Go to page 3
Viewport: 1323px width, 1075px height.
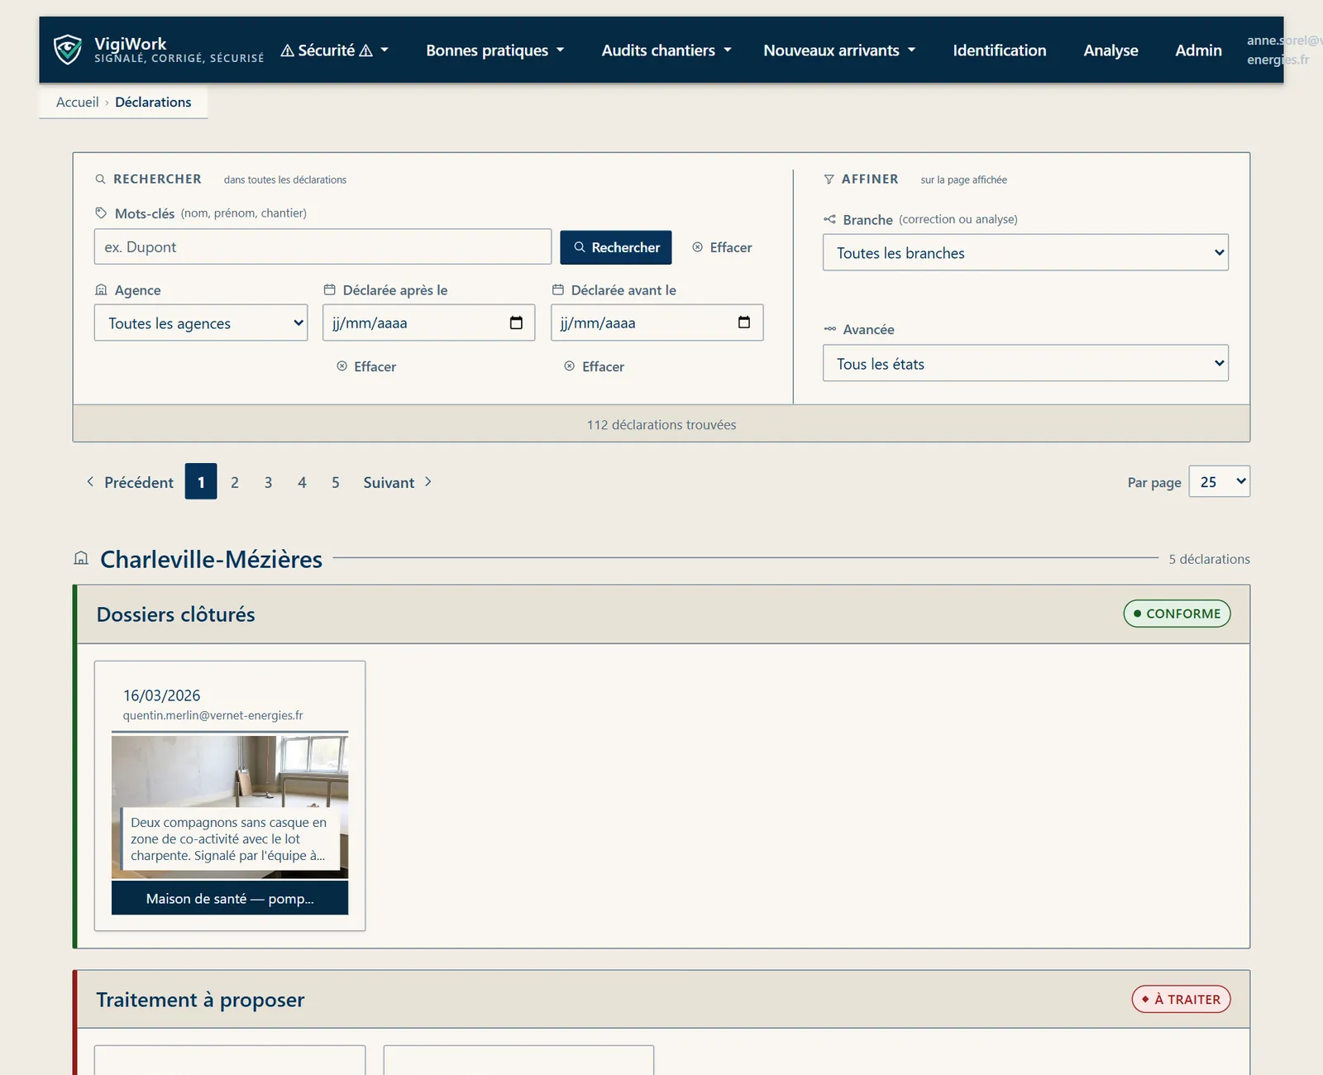(268, 482)
